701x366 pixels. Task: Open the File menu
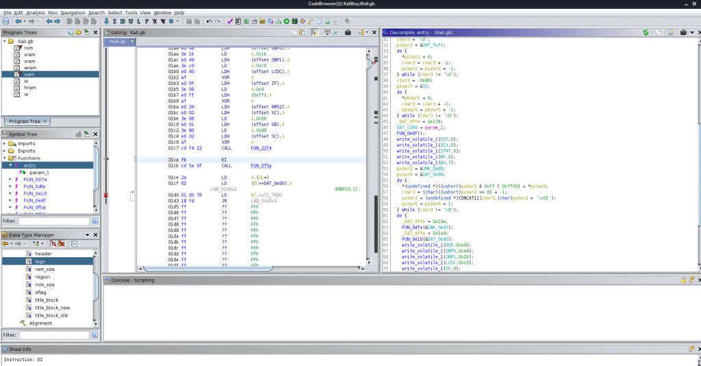click(7, 12)
